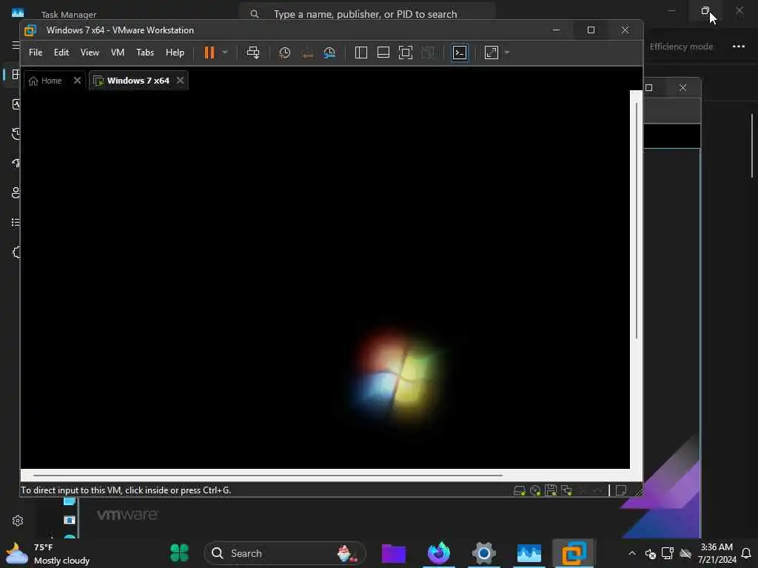Click the VM horizontal scrollbar
This screenshot has width=758, height=568.
268,476
